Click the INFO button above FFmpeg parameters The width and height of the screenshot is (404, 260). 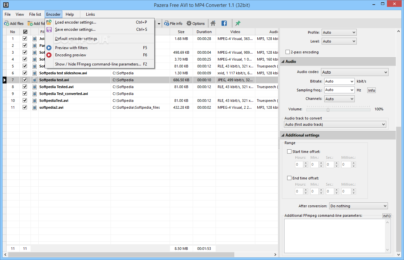(x=387, y=216)
